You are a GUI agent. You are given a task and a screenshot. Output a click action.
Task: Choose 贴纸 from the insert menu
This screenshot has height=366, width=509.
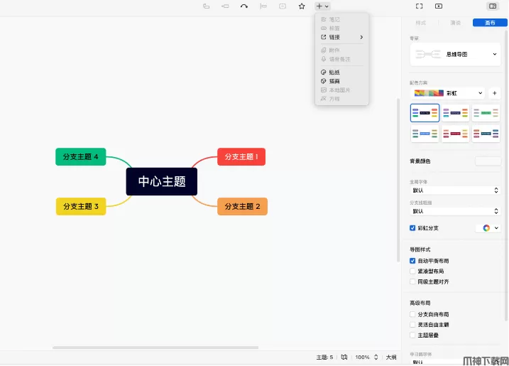334,72
